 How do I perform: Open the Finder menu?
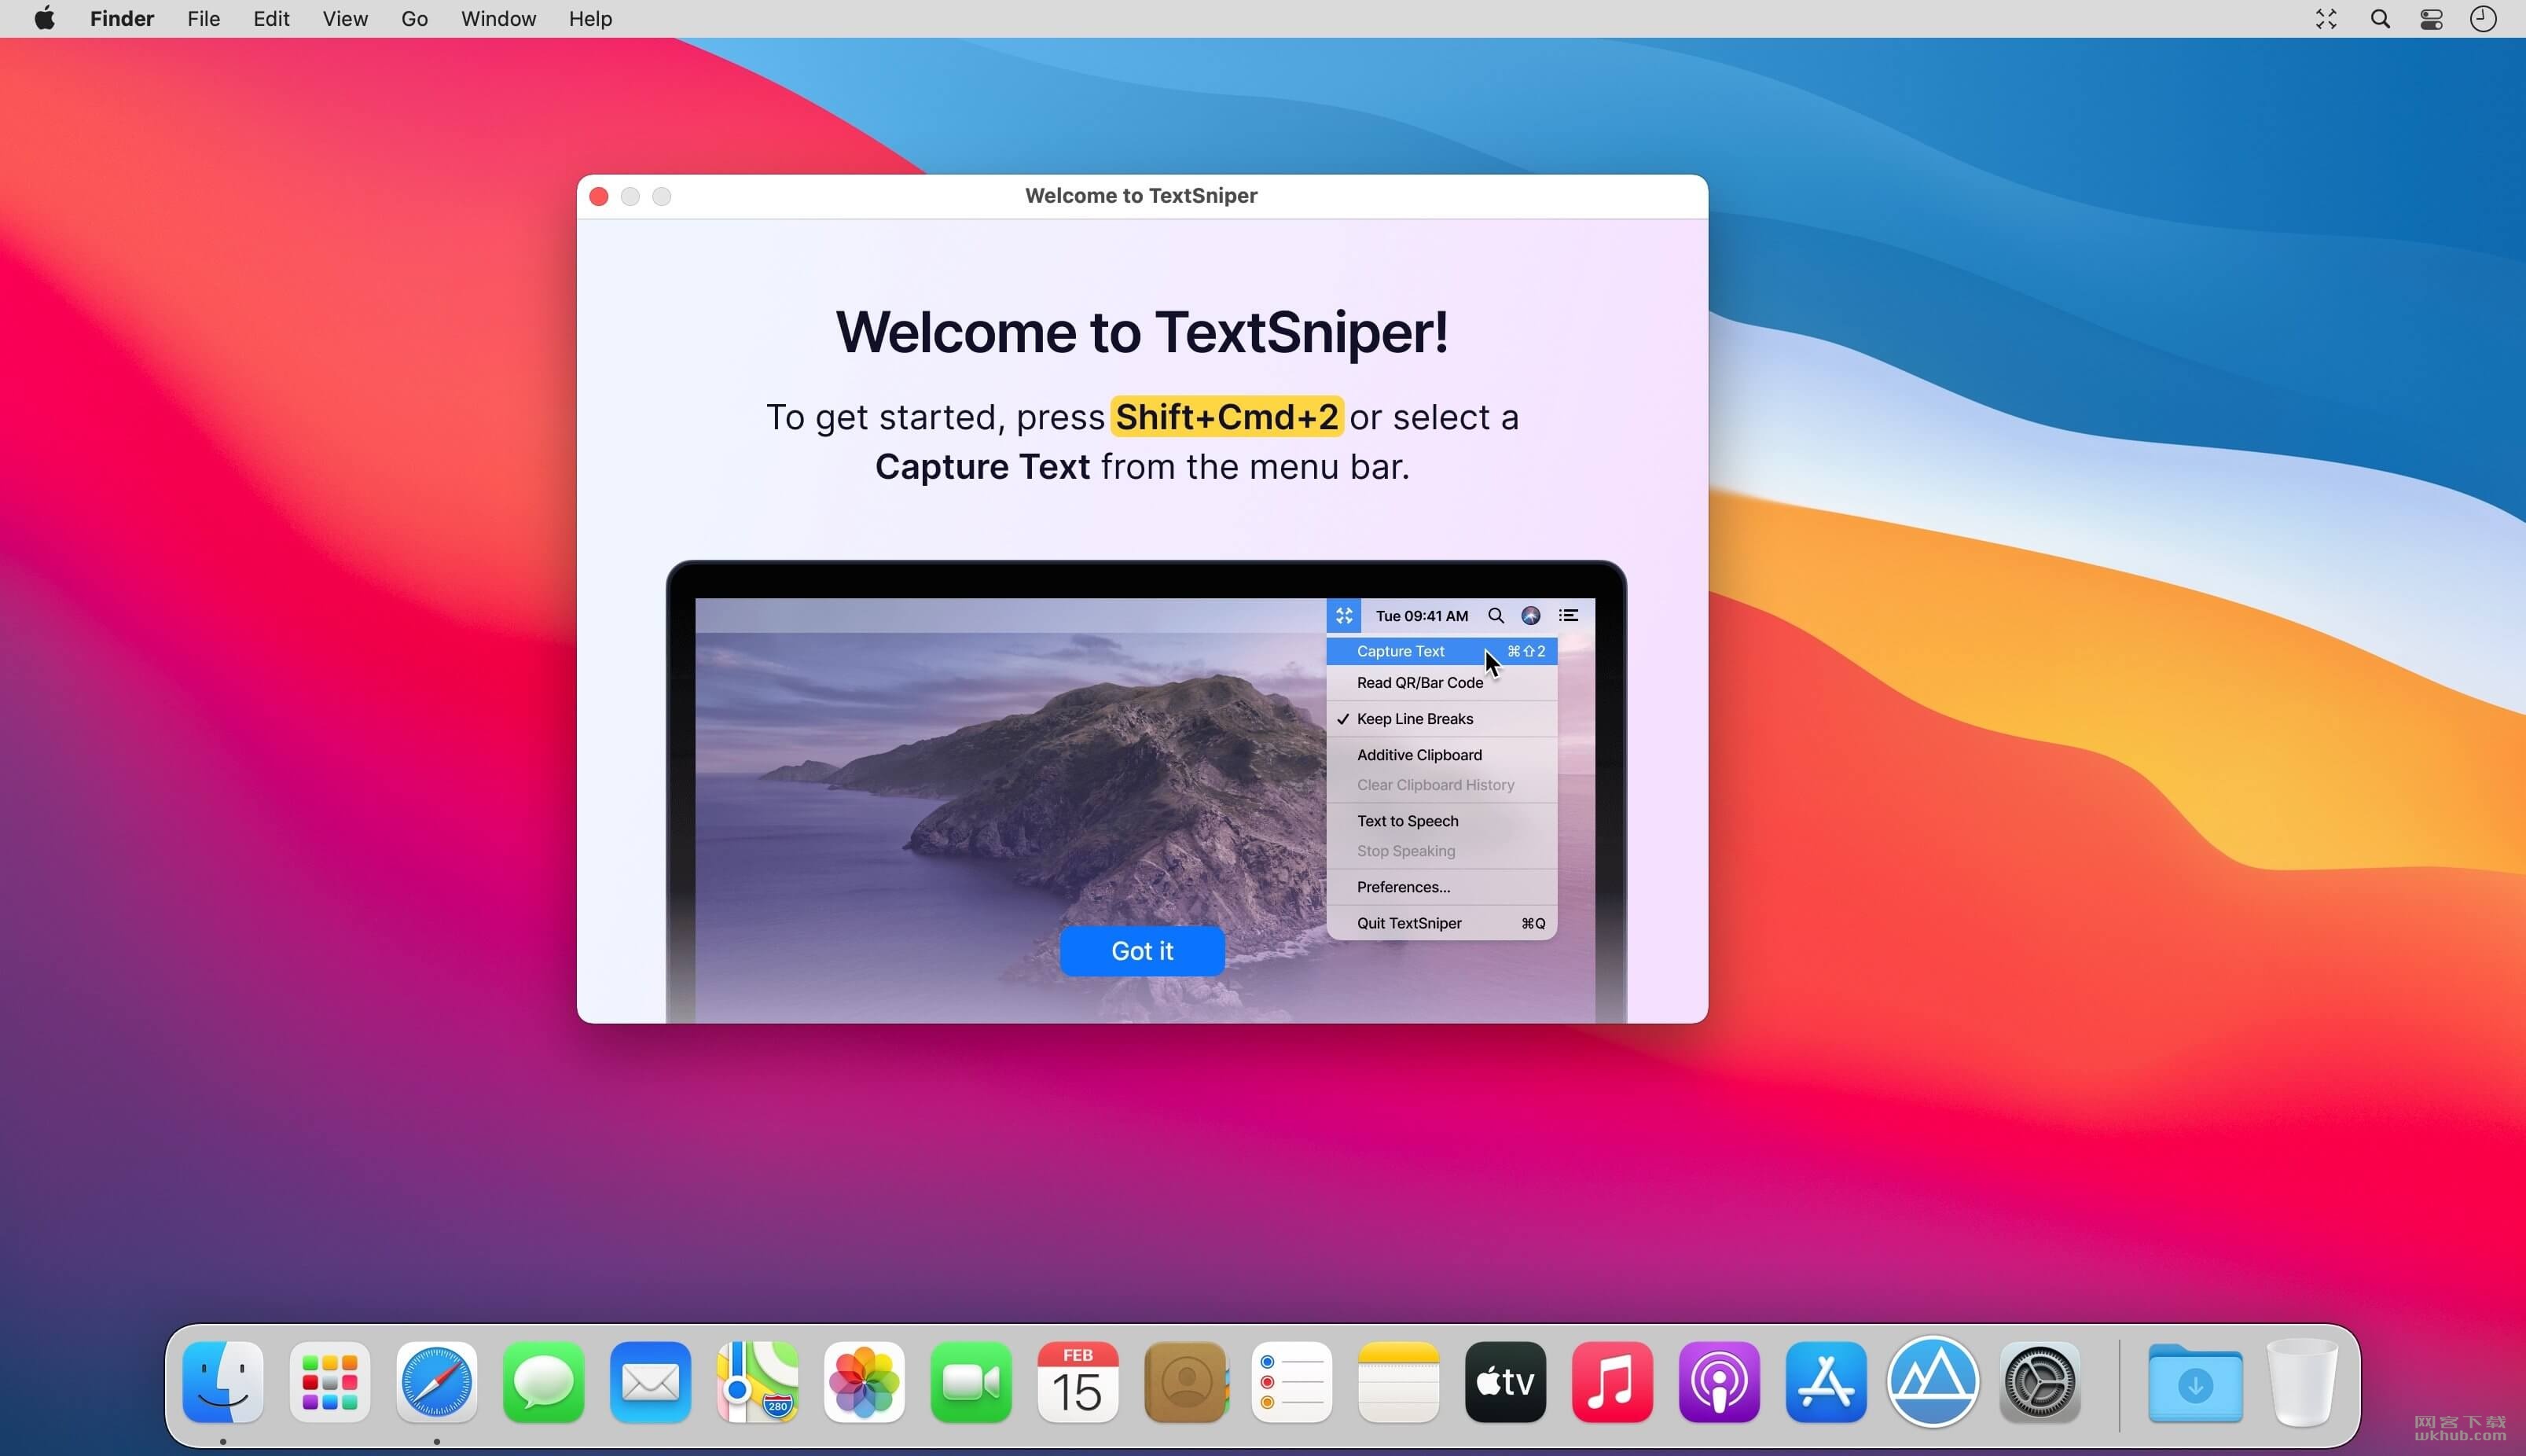(x=122, y=19)
